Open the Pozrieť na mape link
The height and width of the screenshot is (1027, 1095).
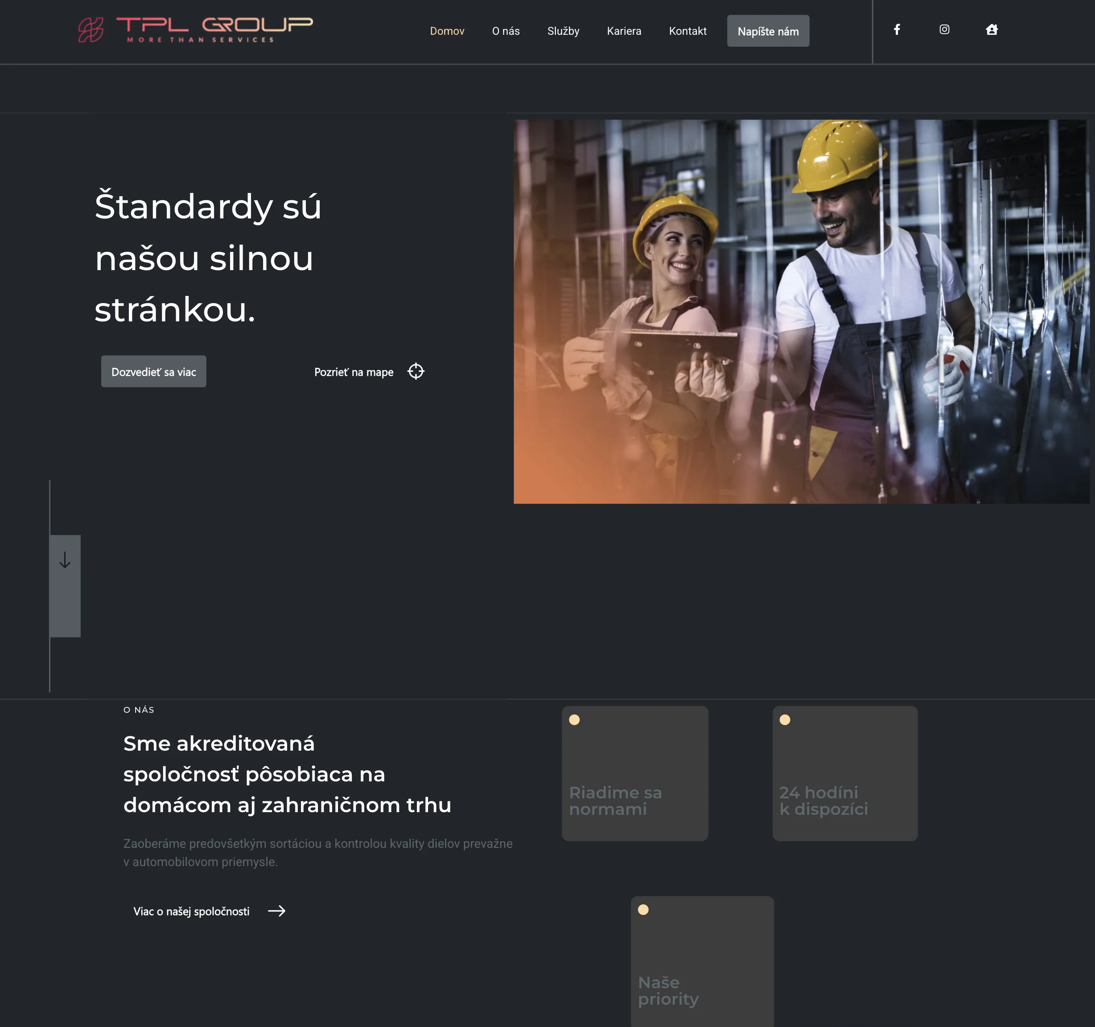pos(354,372)
